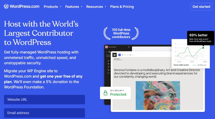The width and height of the screenshot is (215, 119).
Task: Click the WordPress.com wordmark text
Action: click(24, 6)
